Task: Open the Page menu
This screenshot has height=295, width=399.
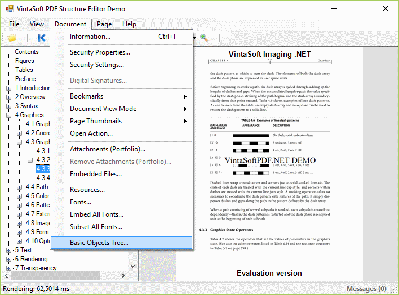Action: [x=104, y=24]
